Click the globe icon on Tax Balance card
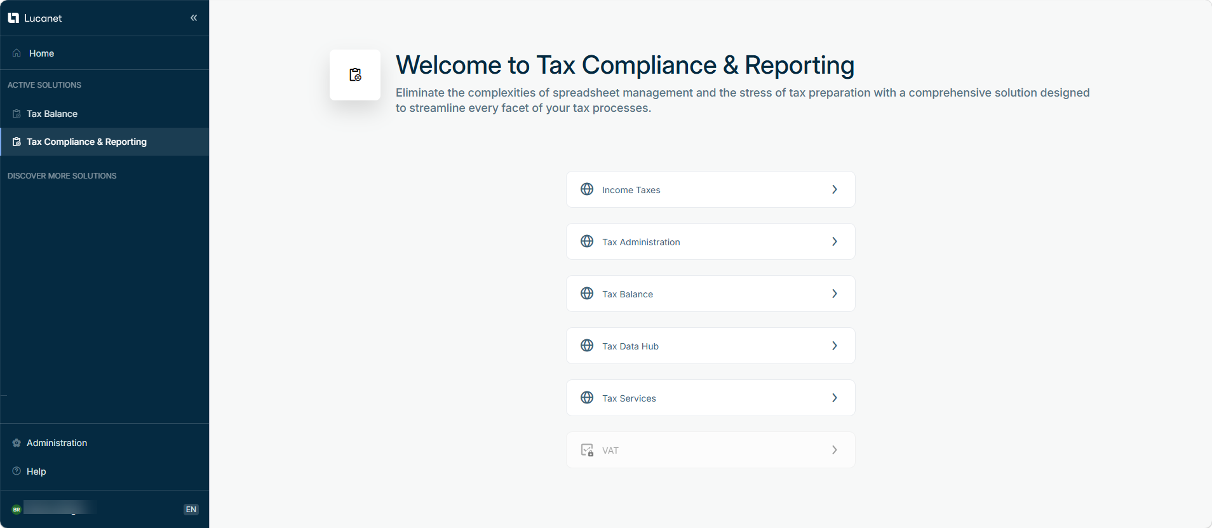1212x528 pixels. click(587, 294)
